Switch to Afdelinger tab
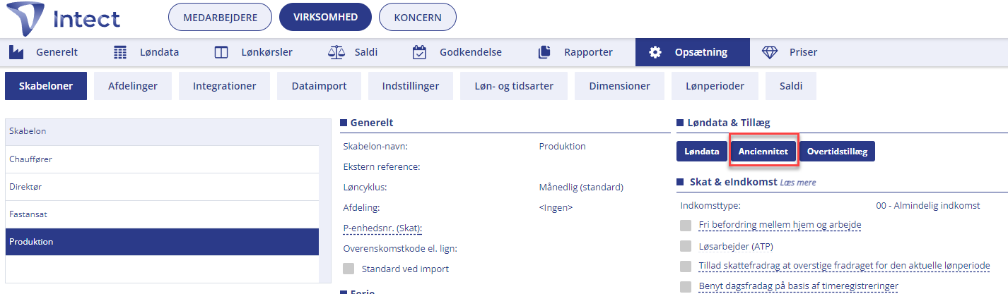Screen dimensions: 1008x294 [x=133, y=86]
